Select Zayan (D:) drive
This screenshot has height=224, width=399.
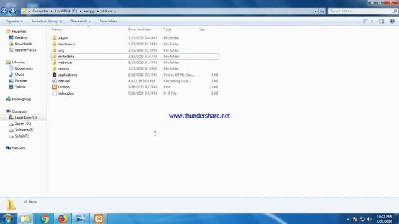click(22, 124)
